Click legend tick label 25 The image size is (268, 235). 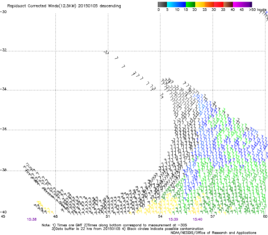point(205,10)
